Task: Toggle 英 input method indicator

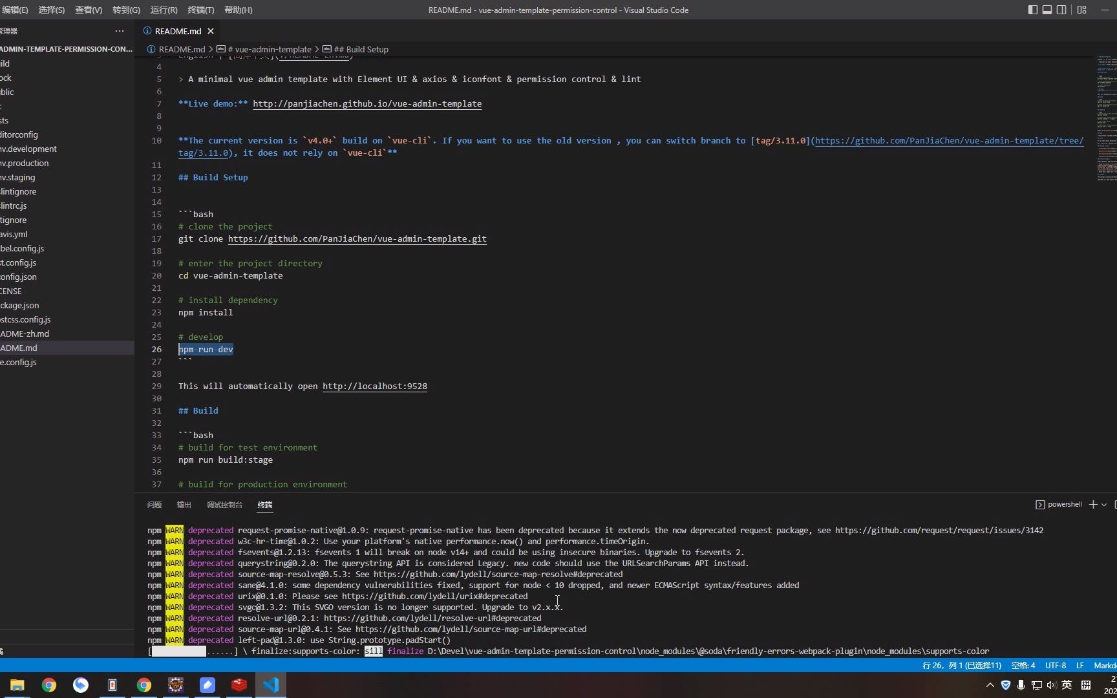Action: [x=1067, y=685]
